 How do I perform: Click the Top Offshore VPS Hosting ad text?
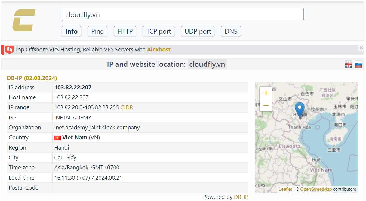[80, 50]
